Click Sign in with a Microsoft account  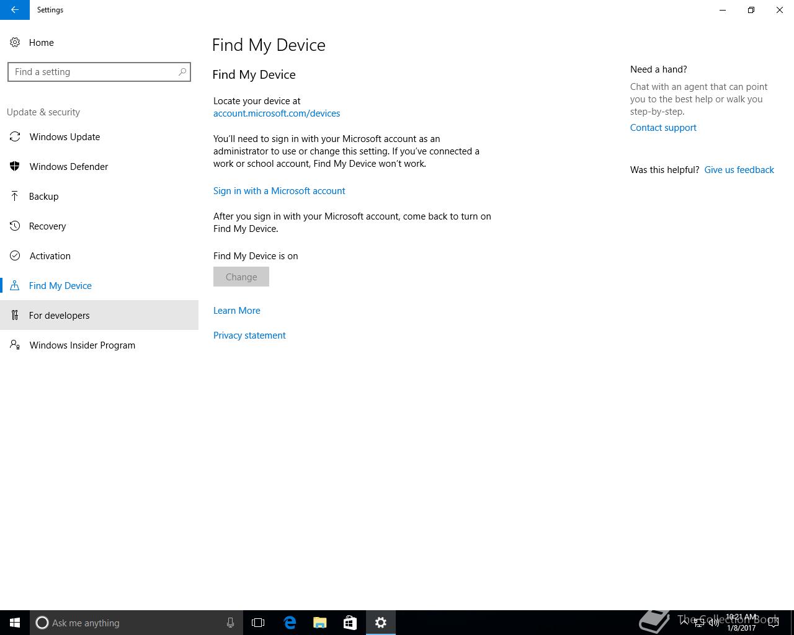coord(279,191)
